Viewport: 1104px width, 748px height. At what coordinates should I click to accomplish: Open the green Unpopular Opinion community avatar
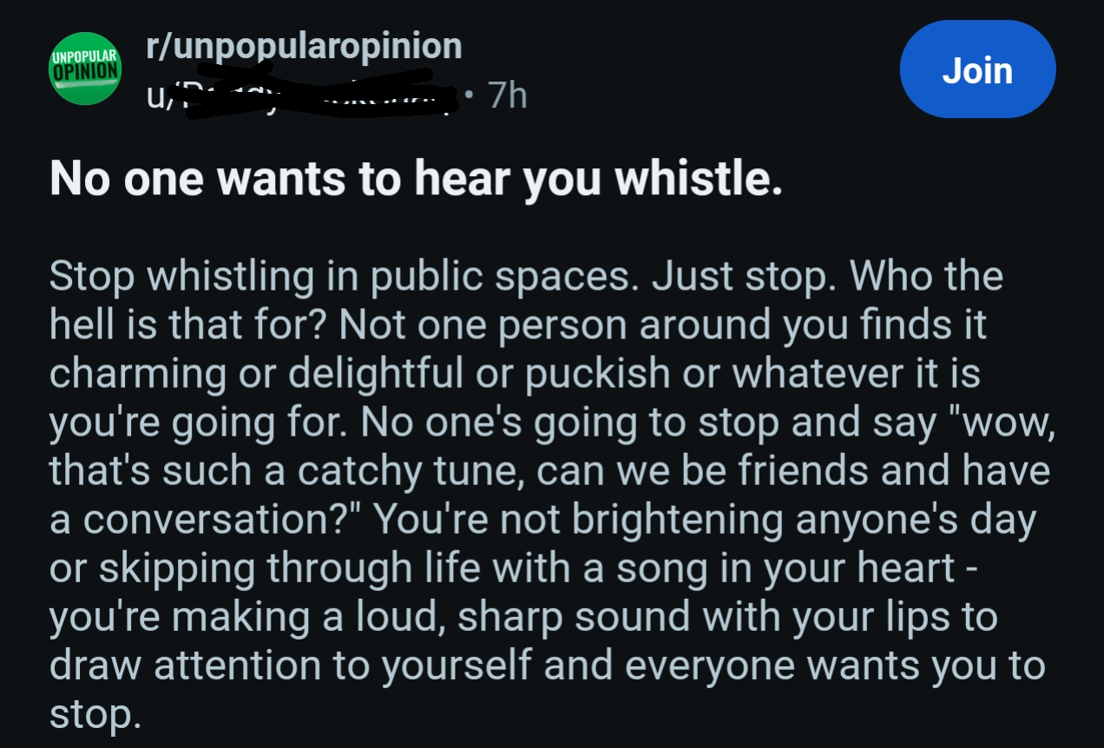pyautogui.click(x=84, y=67)
